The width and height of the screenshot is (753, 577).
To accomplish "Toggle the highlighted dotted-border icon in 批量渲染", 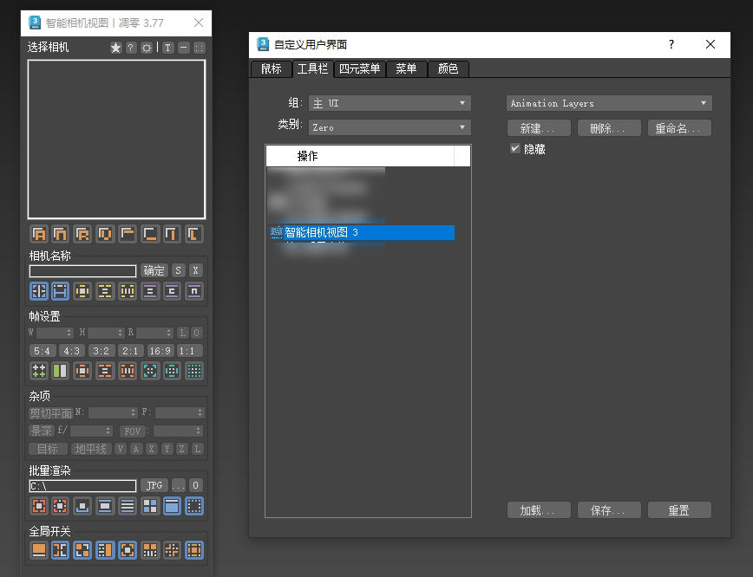I will point(194,506).
